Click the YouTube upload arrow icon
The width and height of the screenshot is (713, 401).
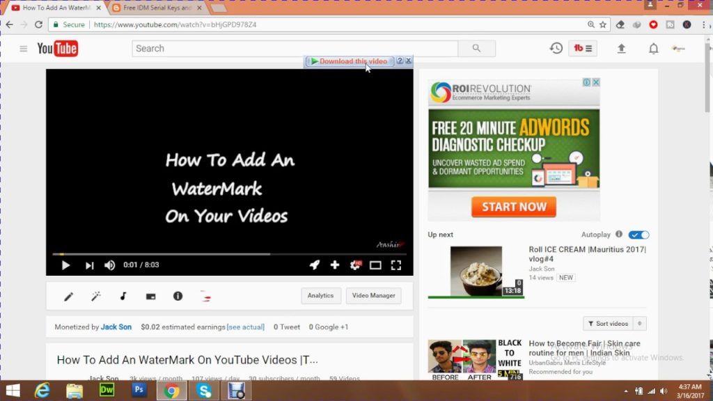point(621,48)
